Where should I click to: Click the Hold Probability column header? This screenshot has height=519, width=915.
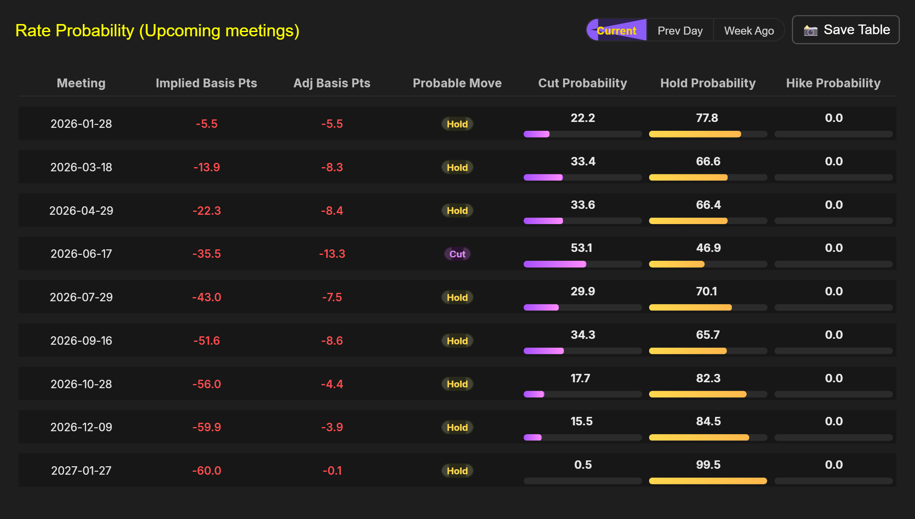tap(708, 83)
